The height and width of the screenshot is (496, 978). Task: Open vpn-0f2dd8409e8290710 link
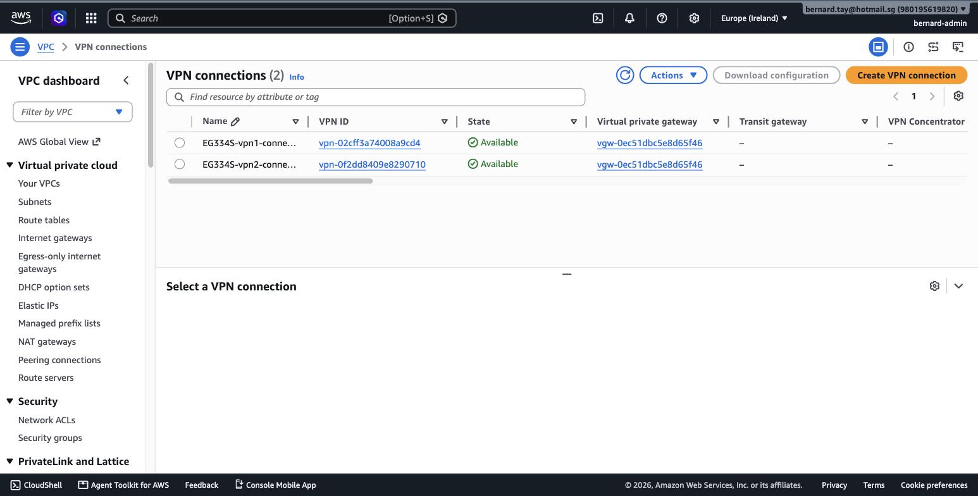(x=372, y=164)
